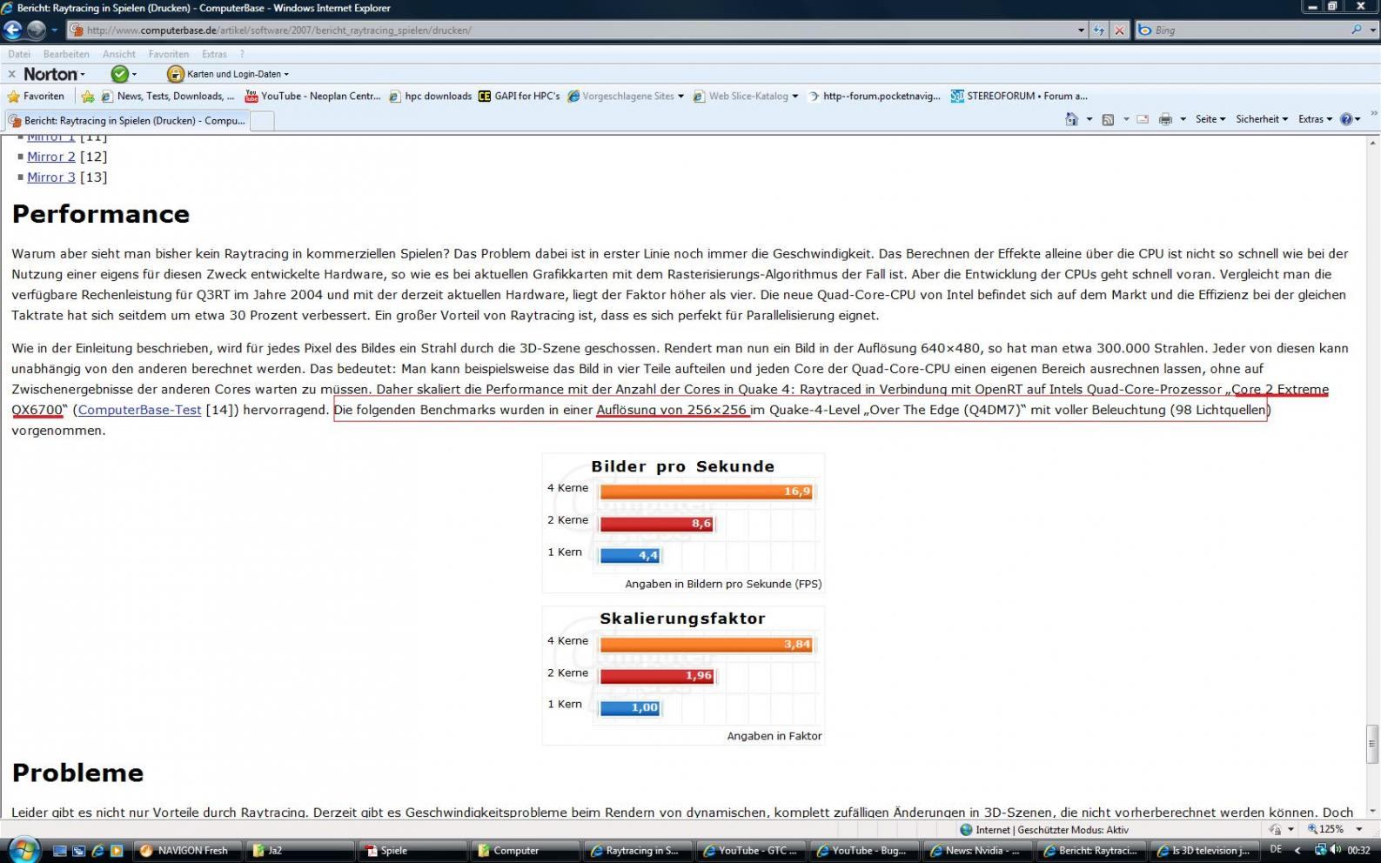1381x863 pixels.
Task: Switch to NAVIGON Fresh taskbar window
Action: (186, 851)
